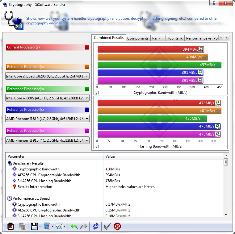This screenshot has height=234, width=235.
Task: Click the Value column header
Action: point(163,157)
